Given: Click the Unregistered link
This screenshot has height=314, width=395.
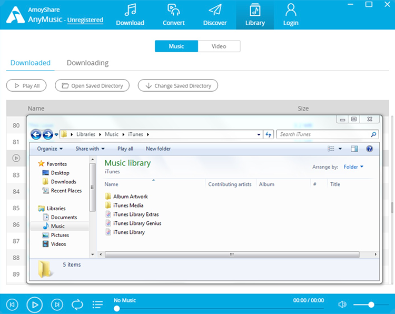Looking at the screenshot, I should click(85, 19).
